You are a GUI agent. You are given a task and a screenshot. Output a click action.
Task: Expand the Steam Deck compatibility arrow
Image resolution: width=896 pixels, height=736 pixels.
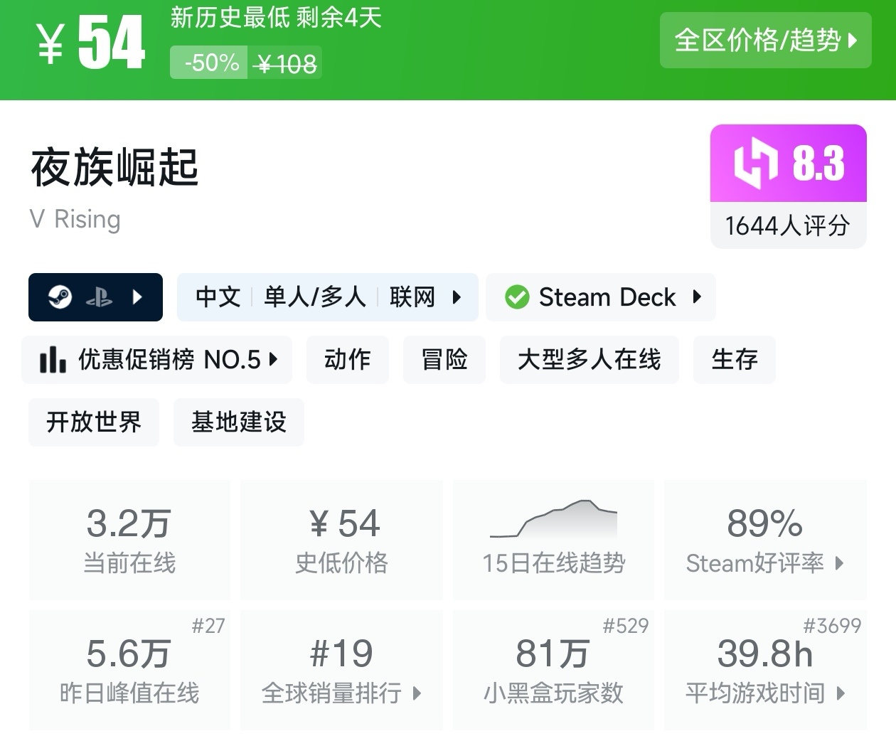point(698,297)
